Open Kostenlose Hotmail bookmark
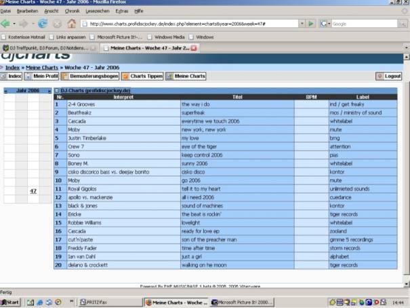This screenshot has height=308, width=410. [x=24, y=37]
